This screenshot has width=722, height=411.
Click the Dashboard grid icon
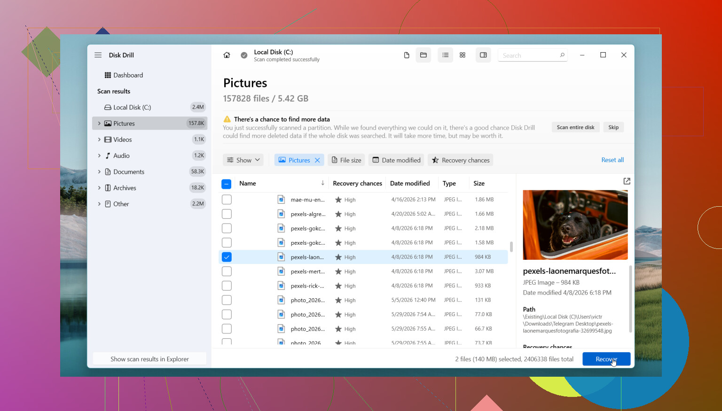tap(108, 75)
